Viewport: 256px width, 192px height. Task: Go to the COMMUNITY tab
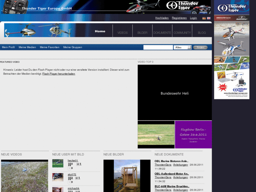182,32
